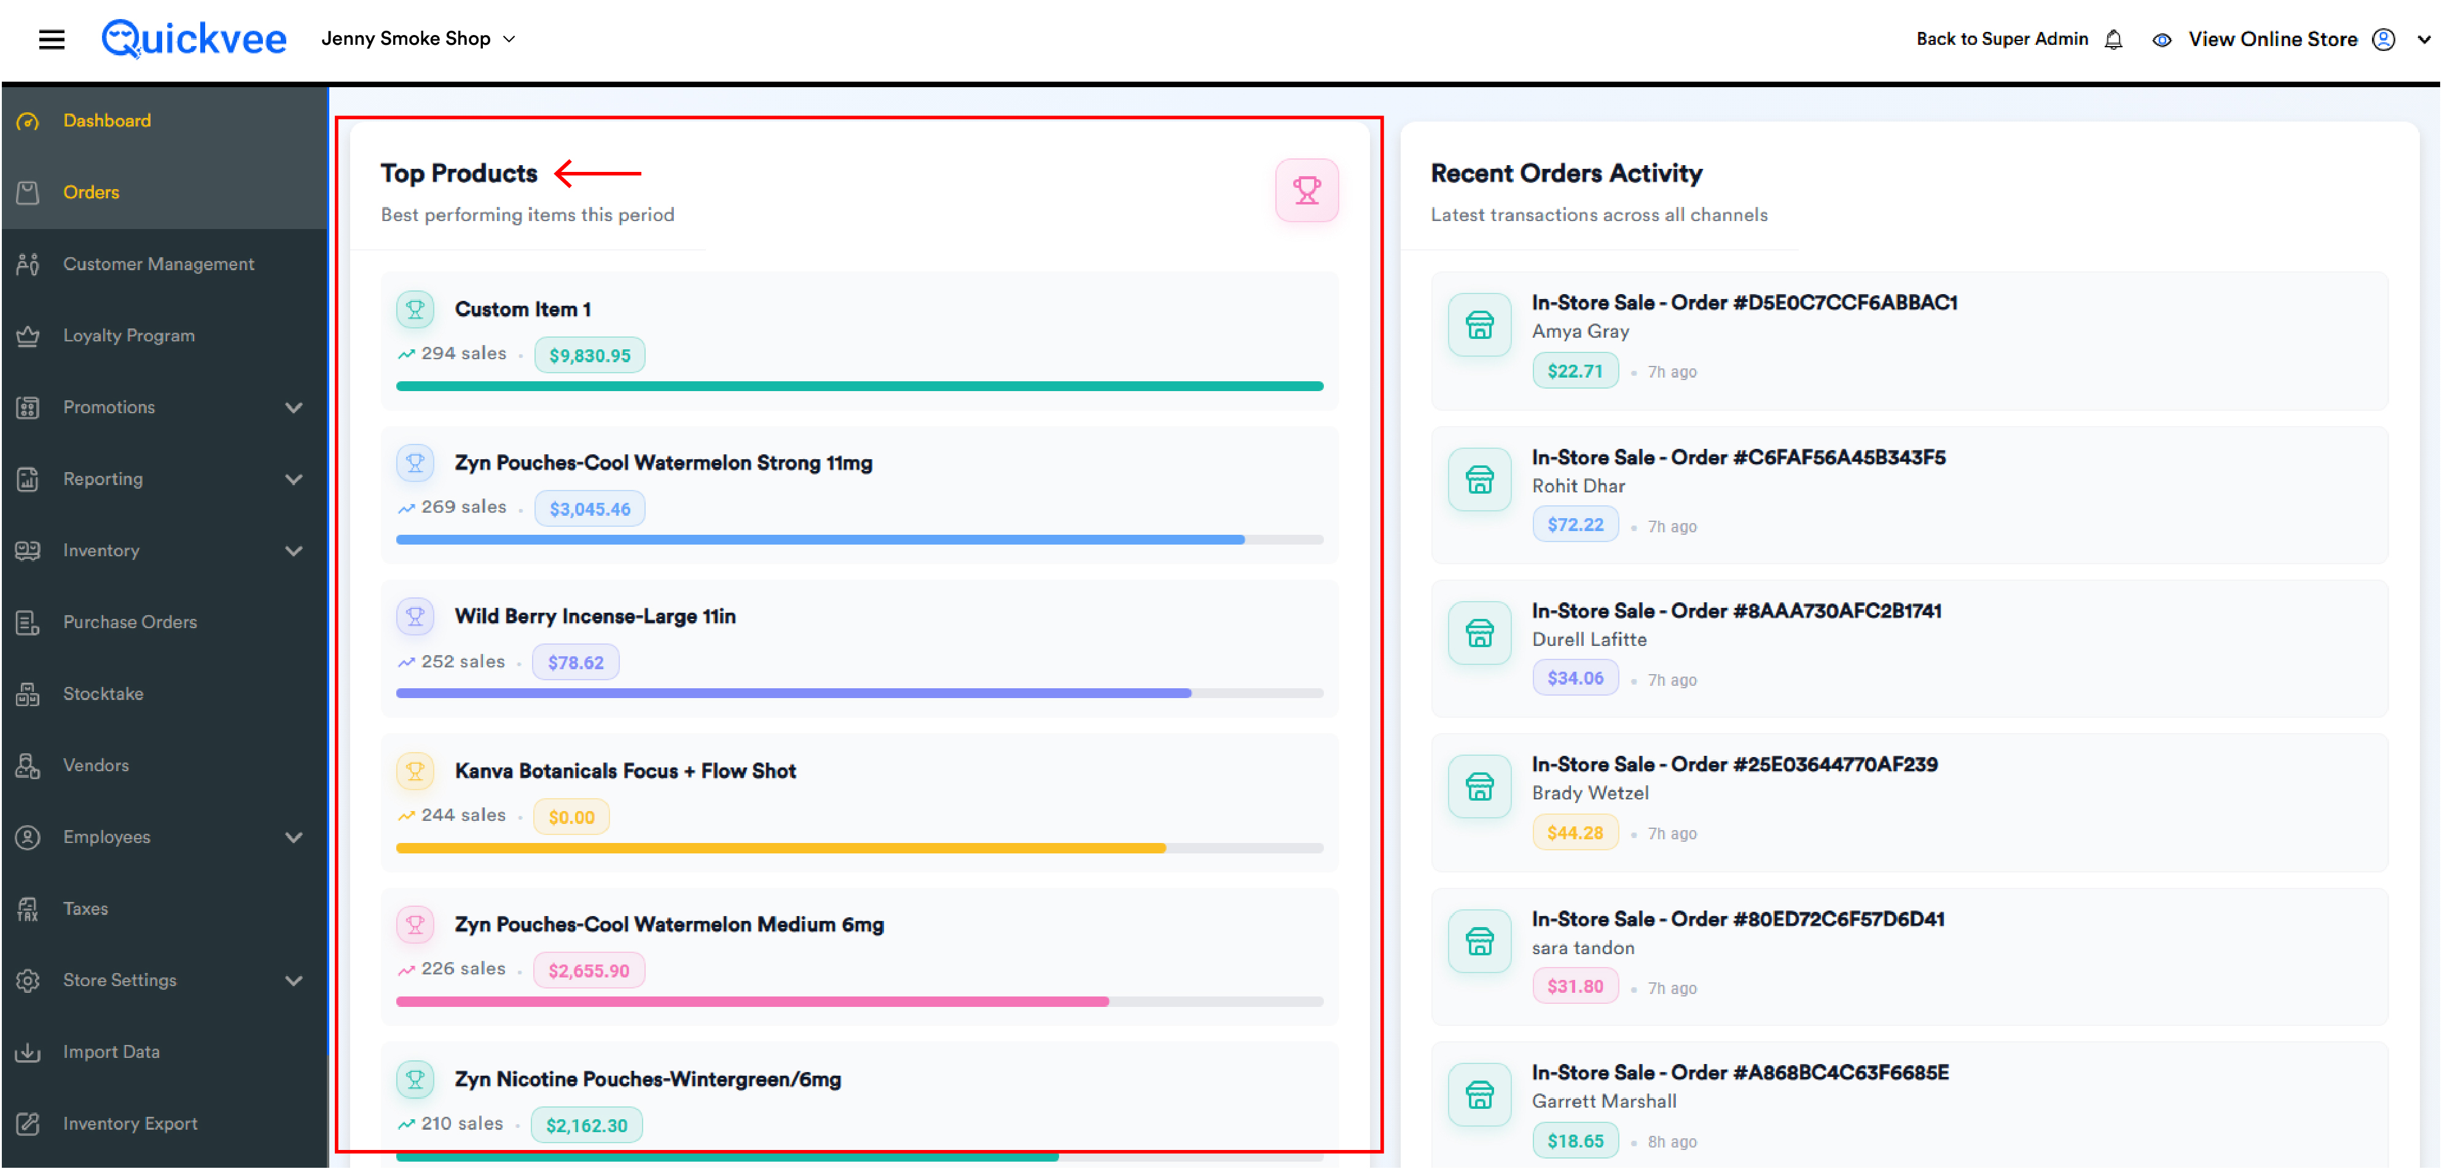Click the trophy icon beside Kanva Botanicals
The image size is (2442, 1169).
[x=415, y=771]
